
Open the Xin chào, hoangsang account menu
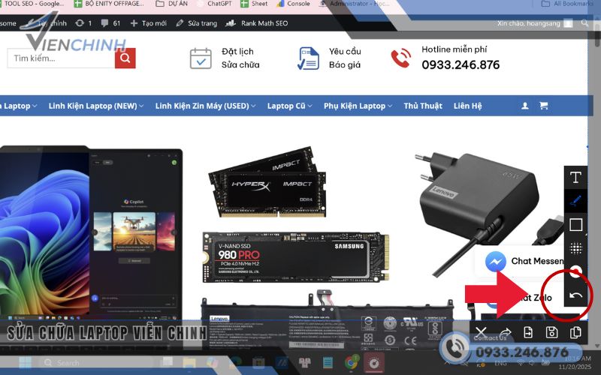point(535,23)
